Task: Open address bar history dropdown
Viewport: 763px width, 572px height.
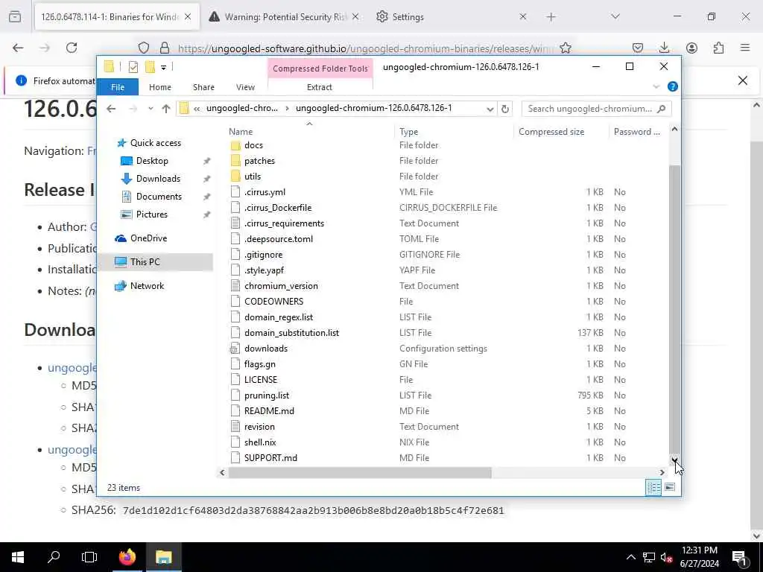Action: (x=490, y=109)
